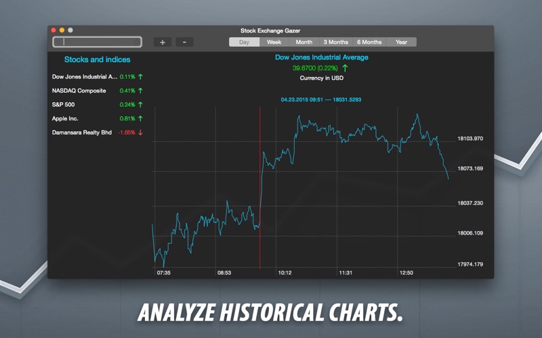Select Damansara Realty Bhd in list

coord(97,132)
